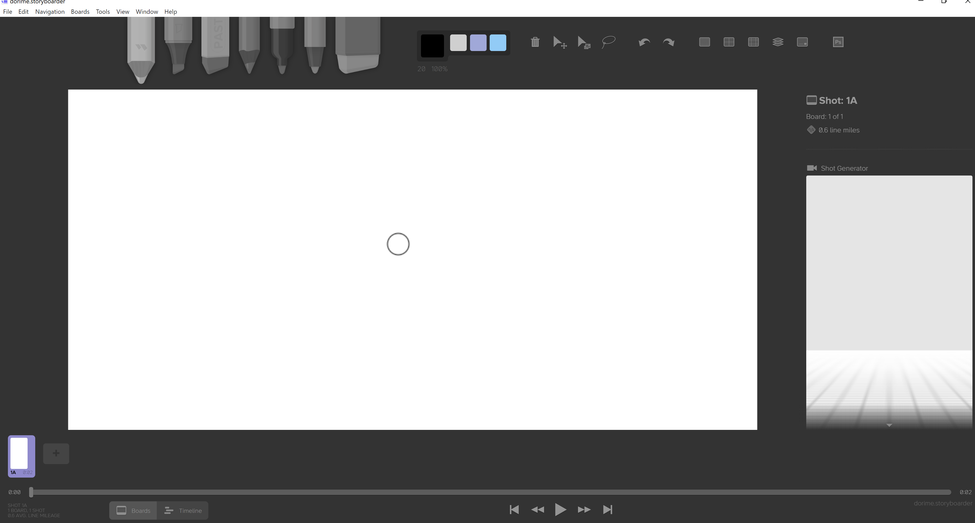The image size is (975, 523).
Task: Open the Boards menu in the menu bar
Action: 80,11
